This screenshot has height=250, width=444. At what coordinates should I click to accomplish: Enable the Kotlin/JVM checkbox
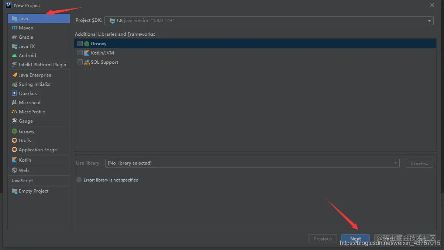coord(80,53)
